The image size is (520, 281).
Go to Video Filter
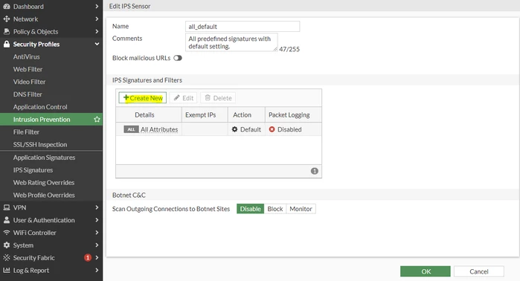(x=29, y=82)
